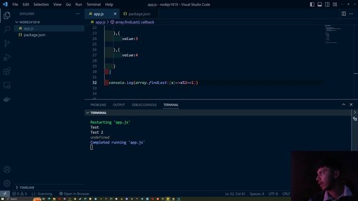Toggle Panel layout icon in title bar
The width and height of the screenshot is (358, 201).
click(x=319, y=4)
